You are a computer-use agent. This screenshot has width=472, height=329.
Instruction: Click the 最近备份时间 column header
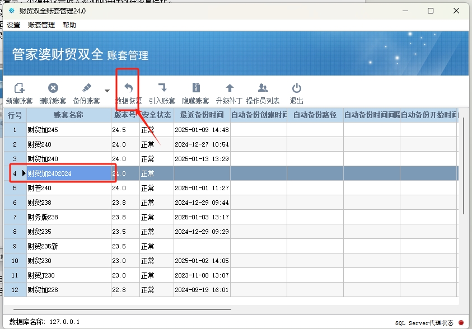202,115
